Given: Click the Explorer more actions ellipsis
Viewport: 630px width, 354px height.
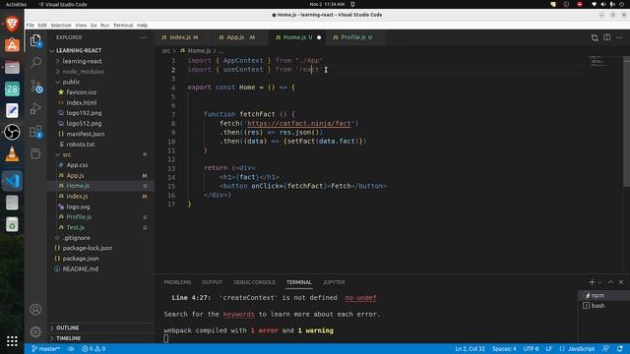Looking at the screenshot, I should point(144,37).
